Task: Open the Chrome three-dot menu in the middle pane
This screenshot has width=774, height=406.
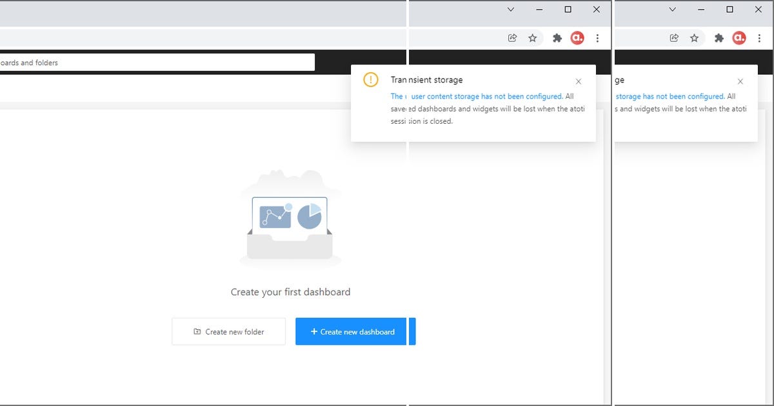Action: tap(598, 38)
